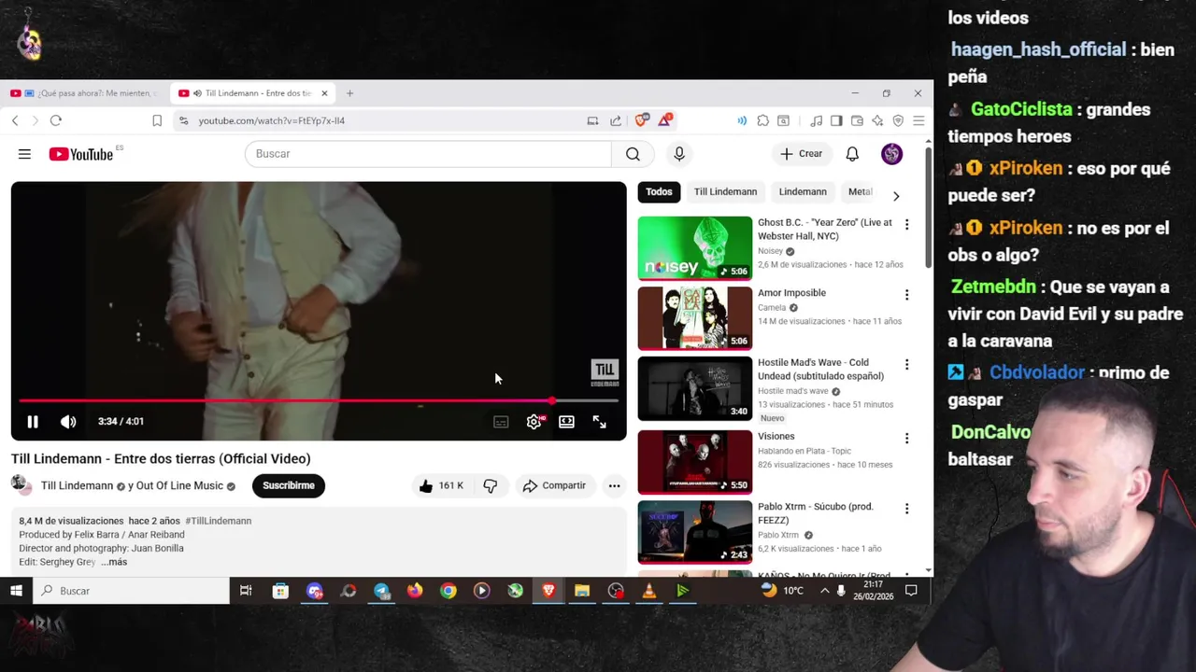Viewport: 1196px width, 672px height.
Task: Open YouTube notifications bell
Action: pos(852,154)
